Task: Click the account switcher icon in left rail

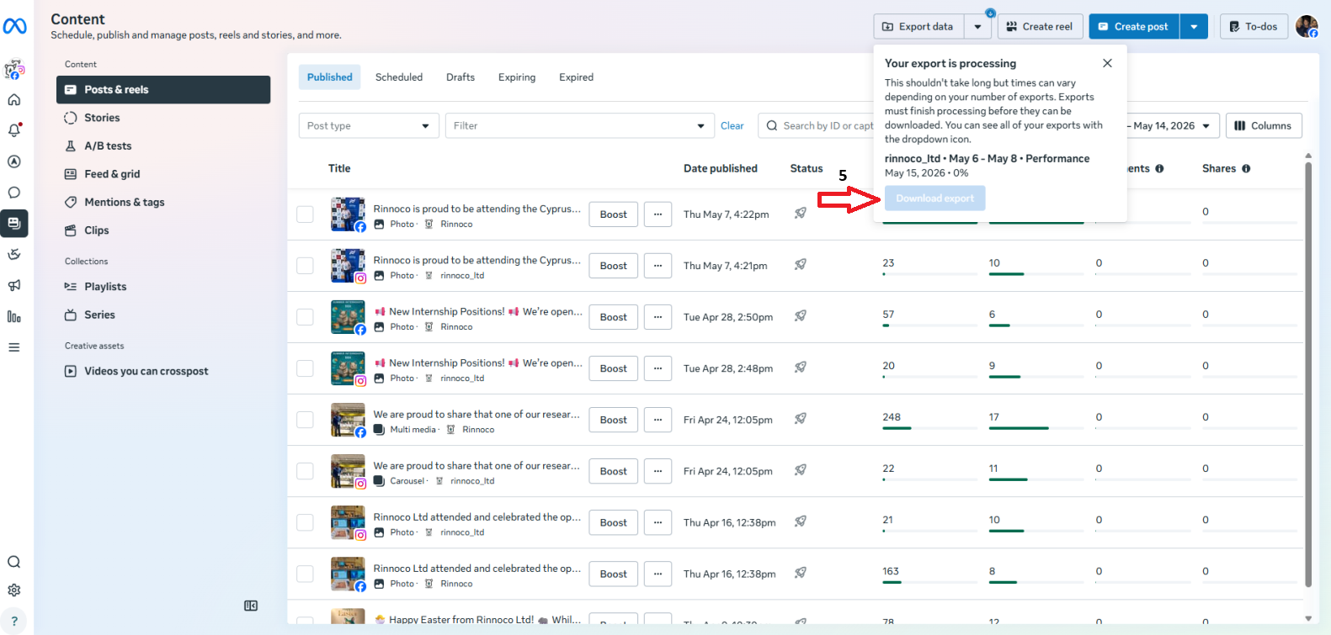Action: click(14, 69)
